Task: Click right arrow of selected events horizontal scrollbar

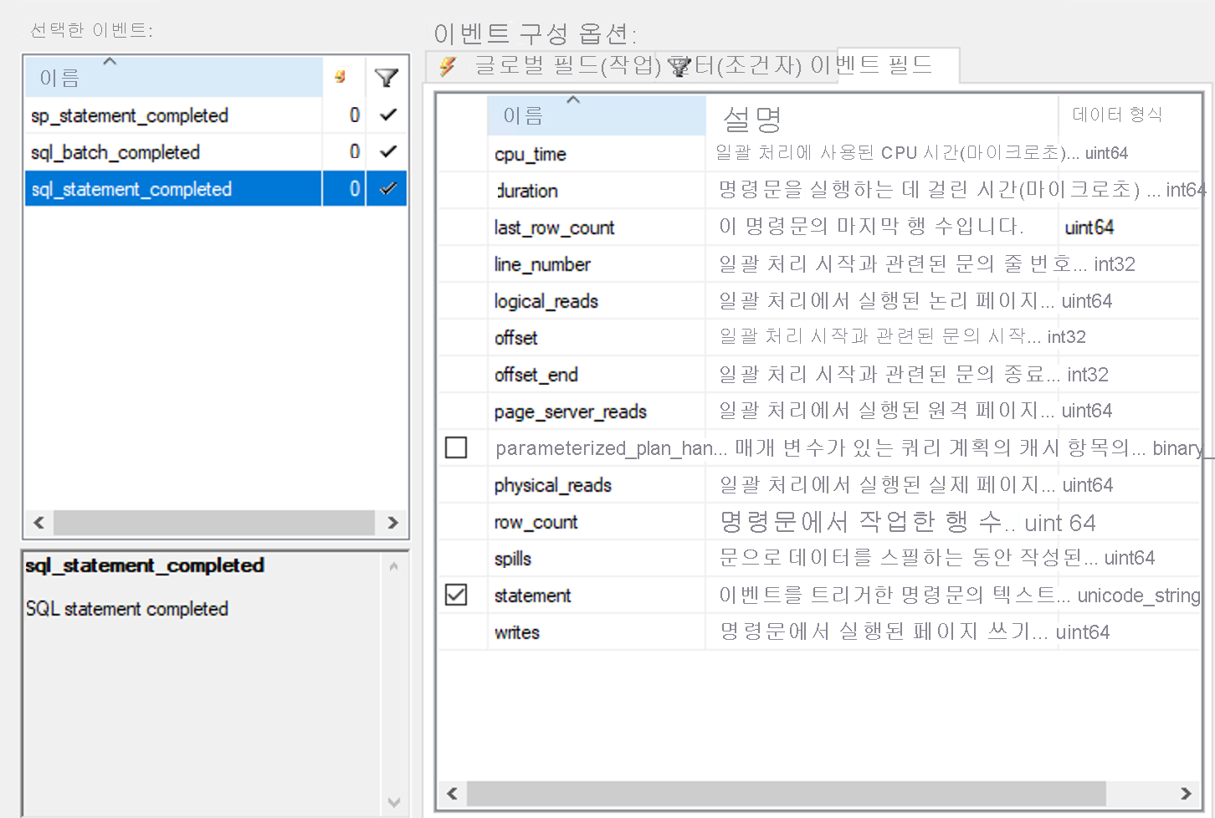Action: click(392, 523)
